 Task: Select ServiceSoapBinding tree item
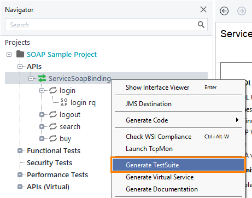pyautogui.click(x=80, y=79)
